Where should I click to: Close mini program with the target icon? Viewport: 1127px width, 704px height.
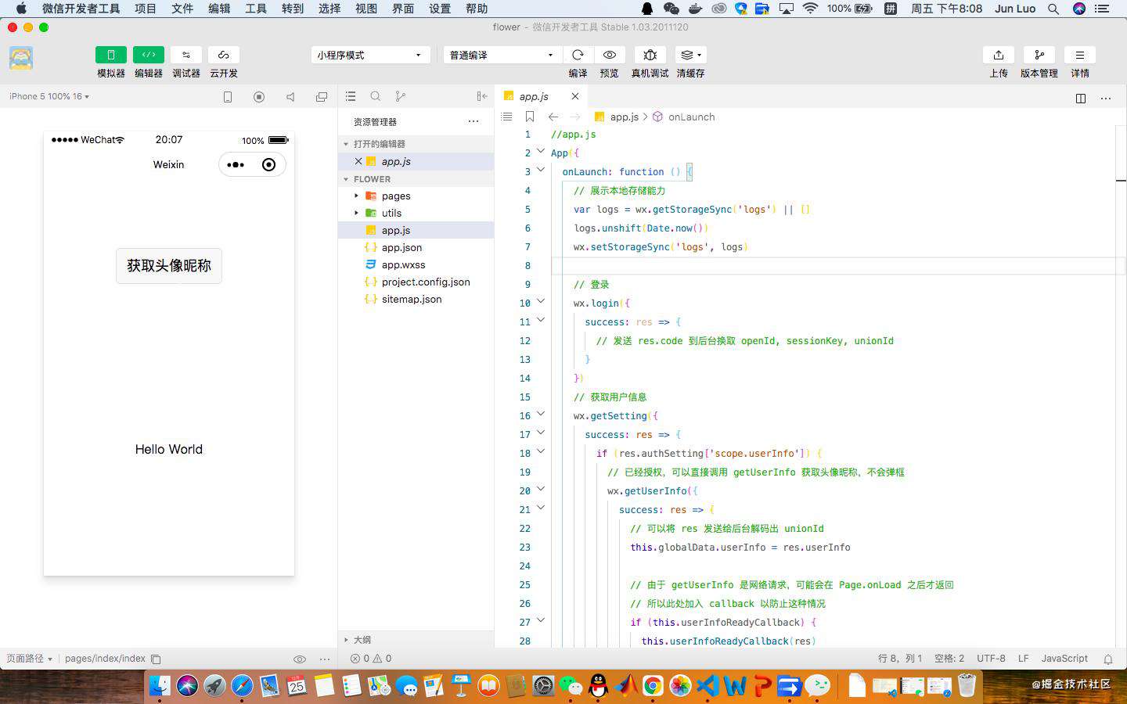click(268, 164)
